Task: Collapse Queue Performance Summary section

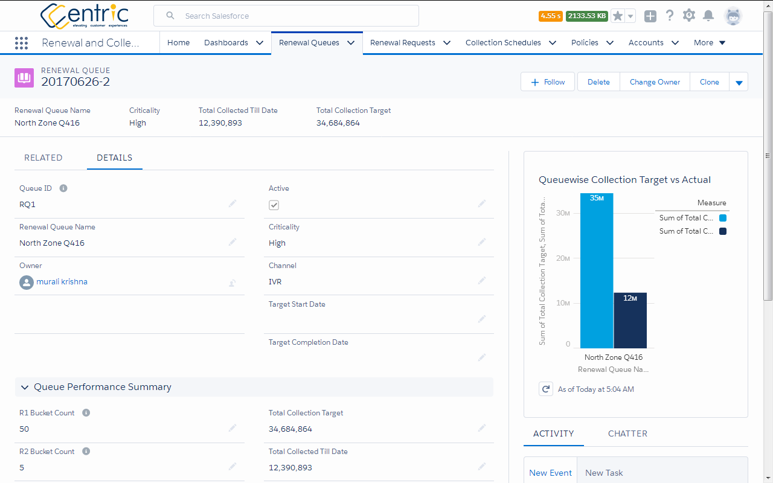Action: coord(25,387)
